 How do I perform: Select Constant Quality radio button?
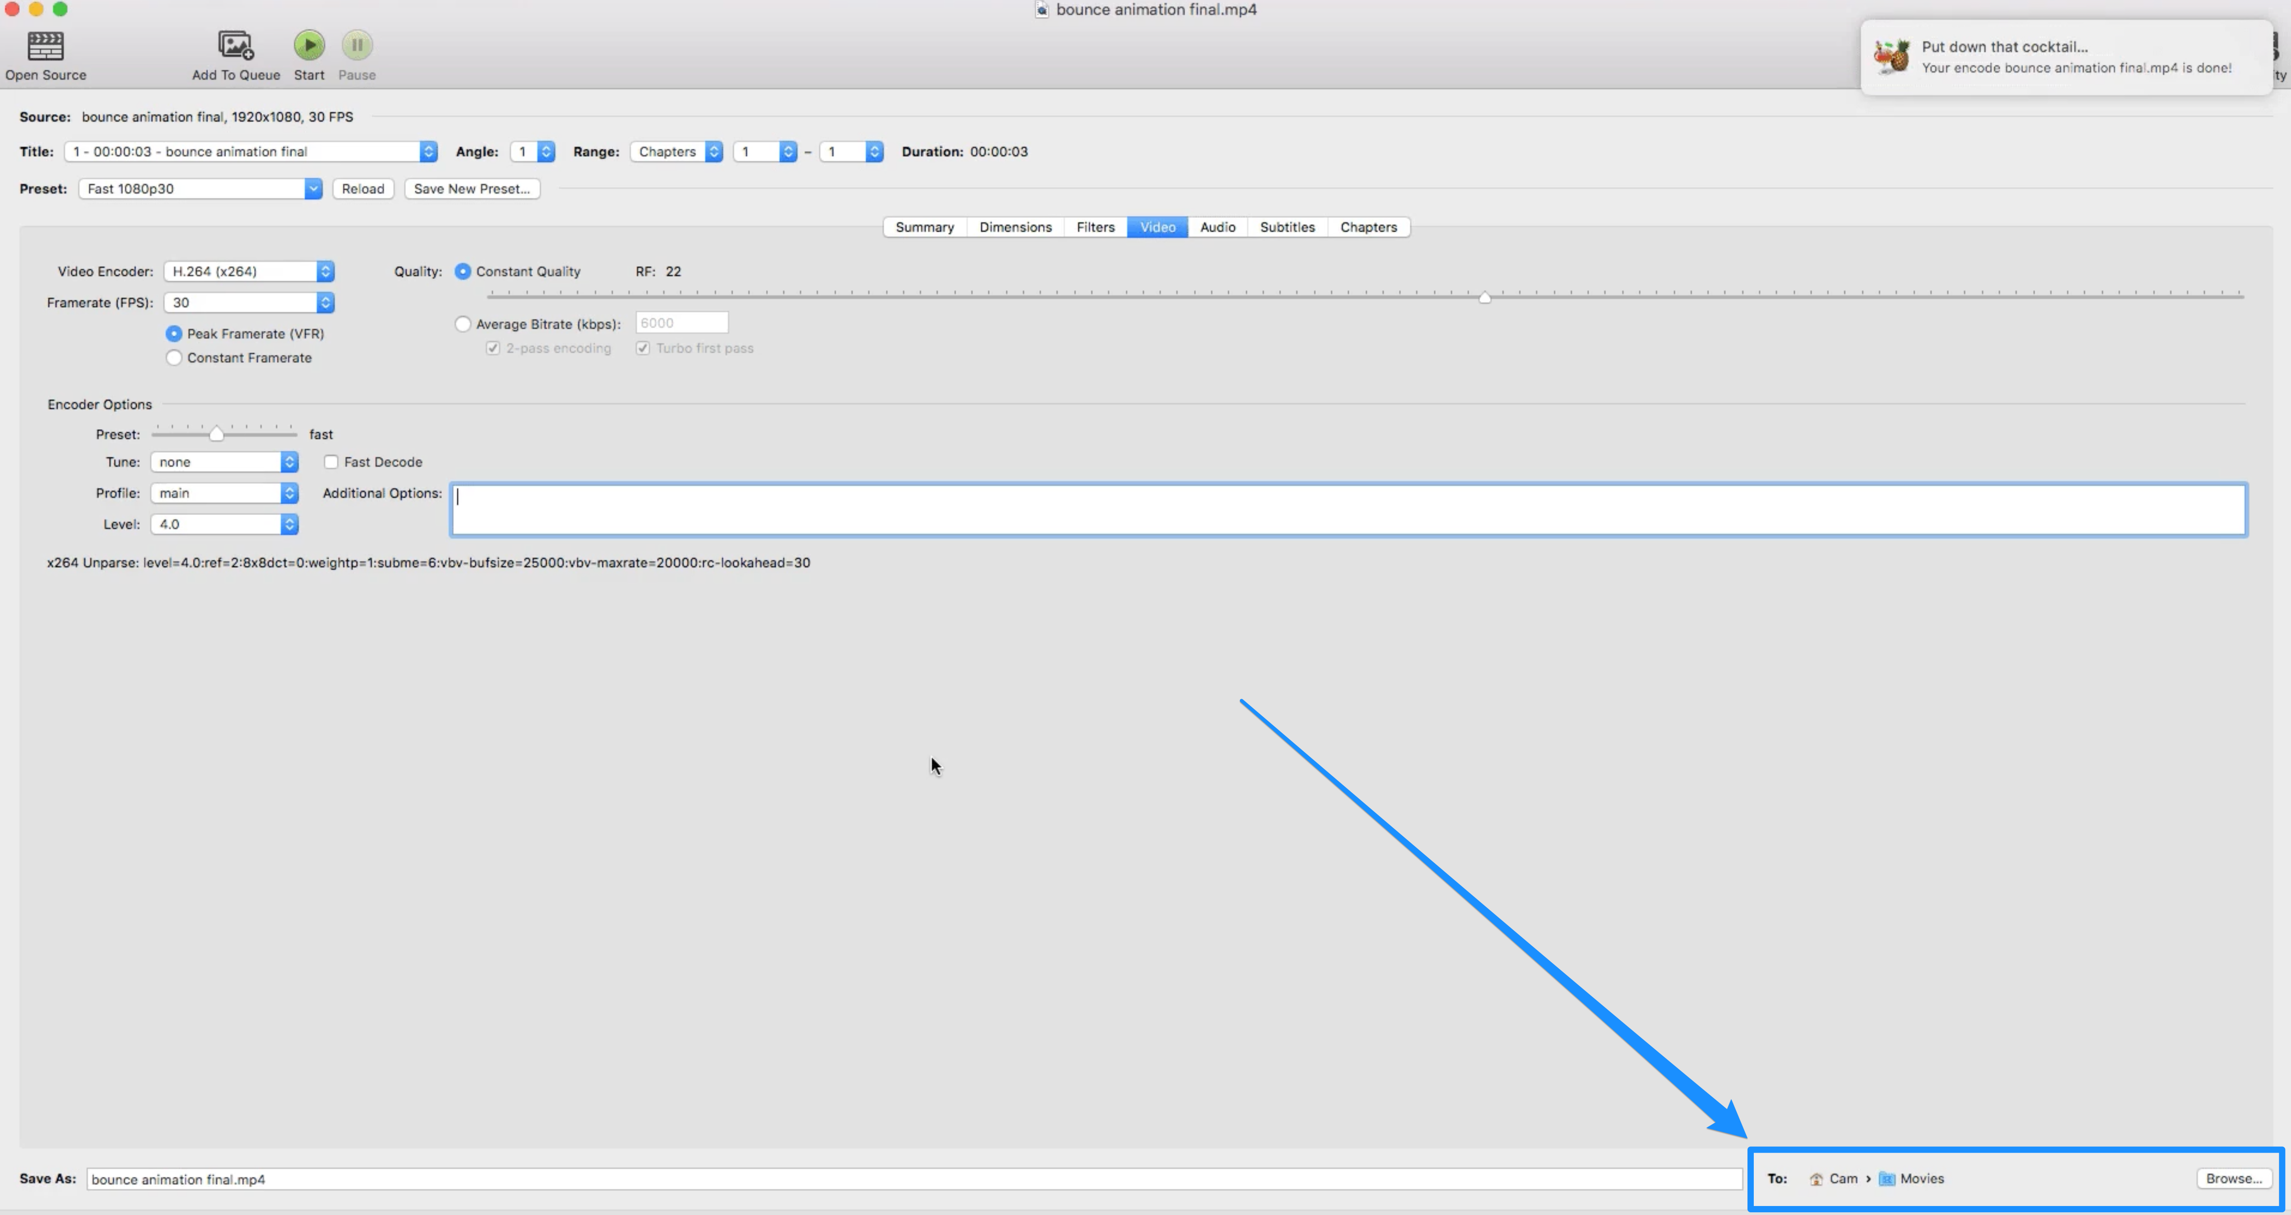tap(462, 271)
